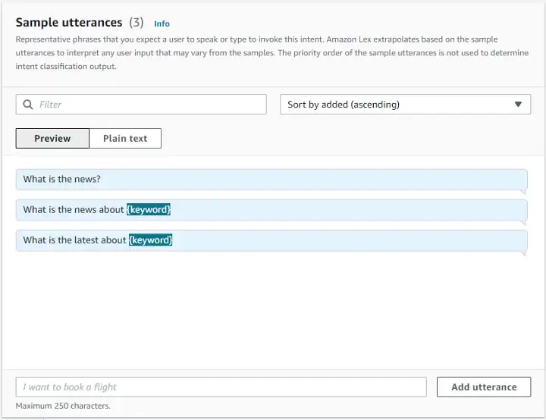The width and height of the screenshot is (546, 420).
Task: Click the "What is the news about" text
Action: click(74, 210)
